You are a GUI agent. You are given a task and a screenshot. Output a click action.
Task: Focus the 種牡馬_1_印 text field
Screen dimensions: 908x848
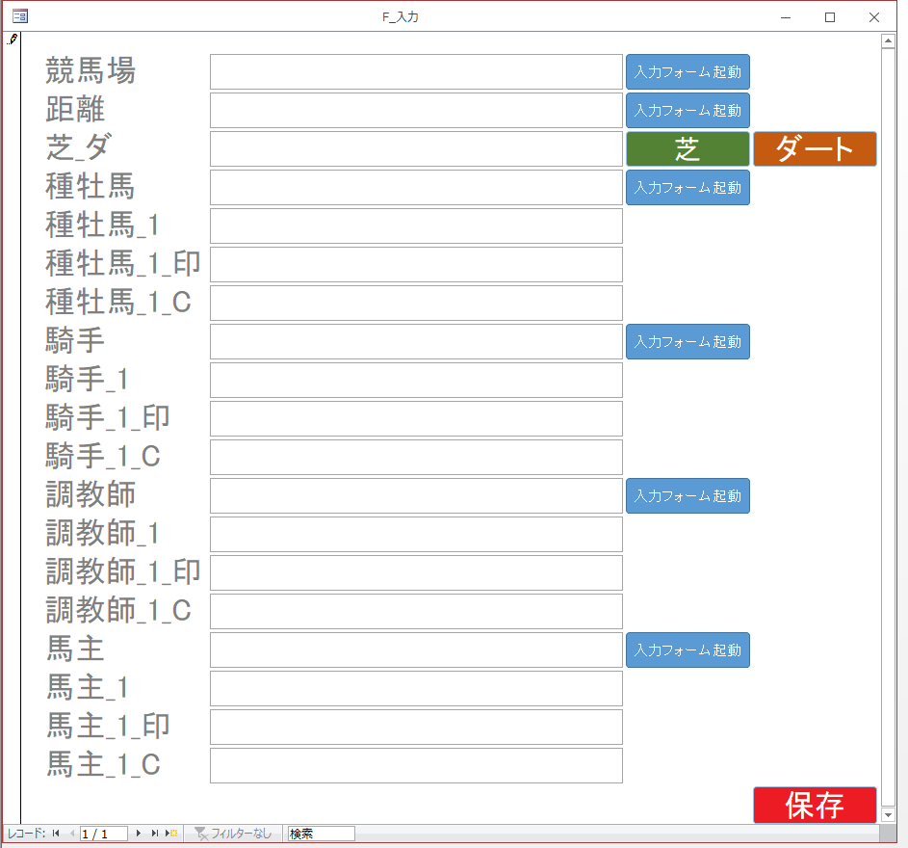coord(416,265)
